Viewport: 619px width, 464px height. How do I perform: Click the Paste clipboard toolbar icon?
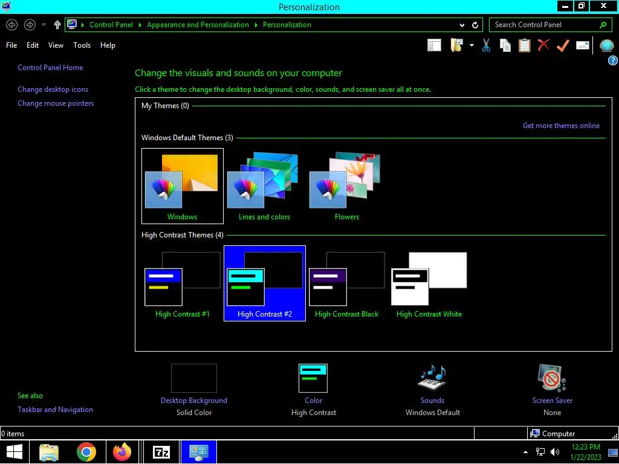point(524,45)
